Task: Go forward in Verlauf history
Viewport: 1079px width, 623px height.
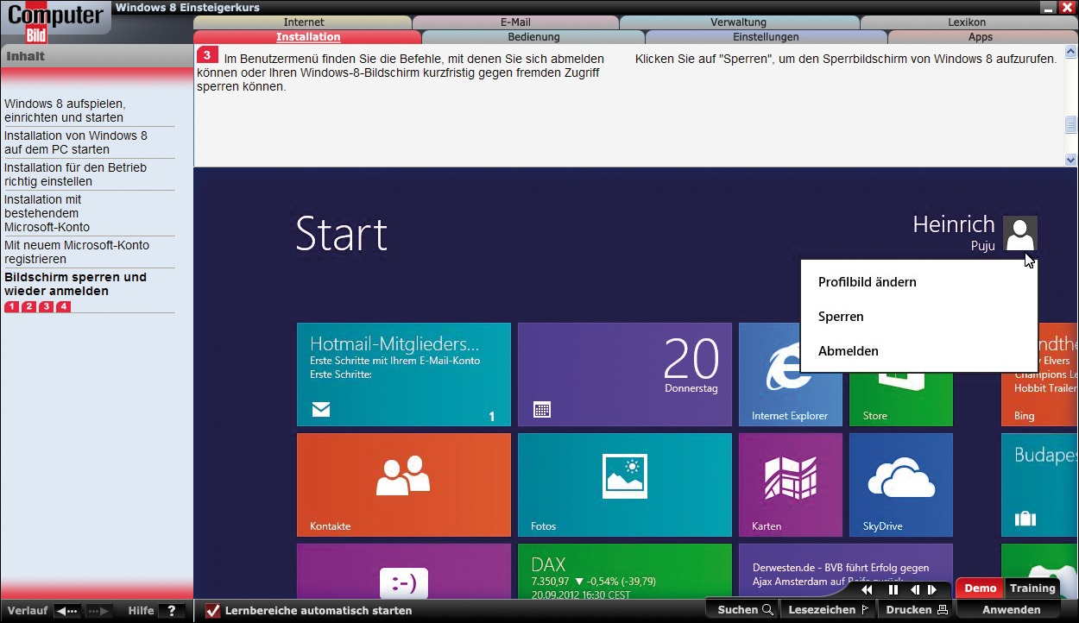Action: [x=98, y=611]
